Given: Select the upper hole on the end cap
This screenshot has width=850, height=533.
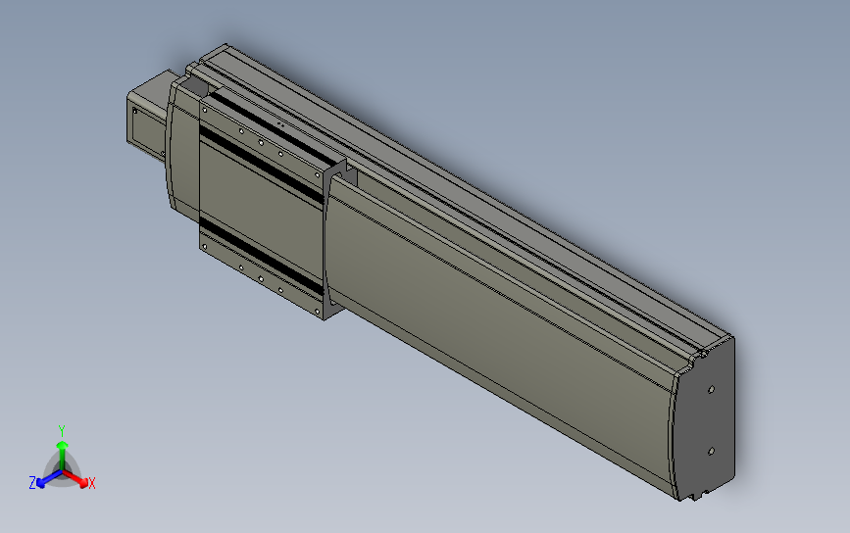Looking at the screenshot, I should coord(711,389).
